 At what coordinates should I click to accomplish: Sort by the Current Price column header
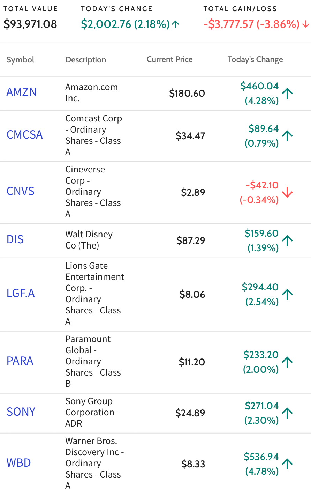click(x=169, y=59)
